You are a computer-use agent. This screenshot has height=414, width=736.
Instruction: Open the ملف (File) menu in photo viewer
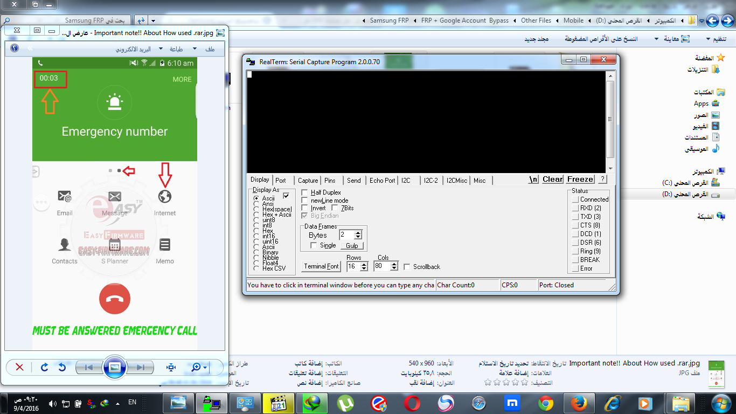210,49
